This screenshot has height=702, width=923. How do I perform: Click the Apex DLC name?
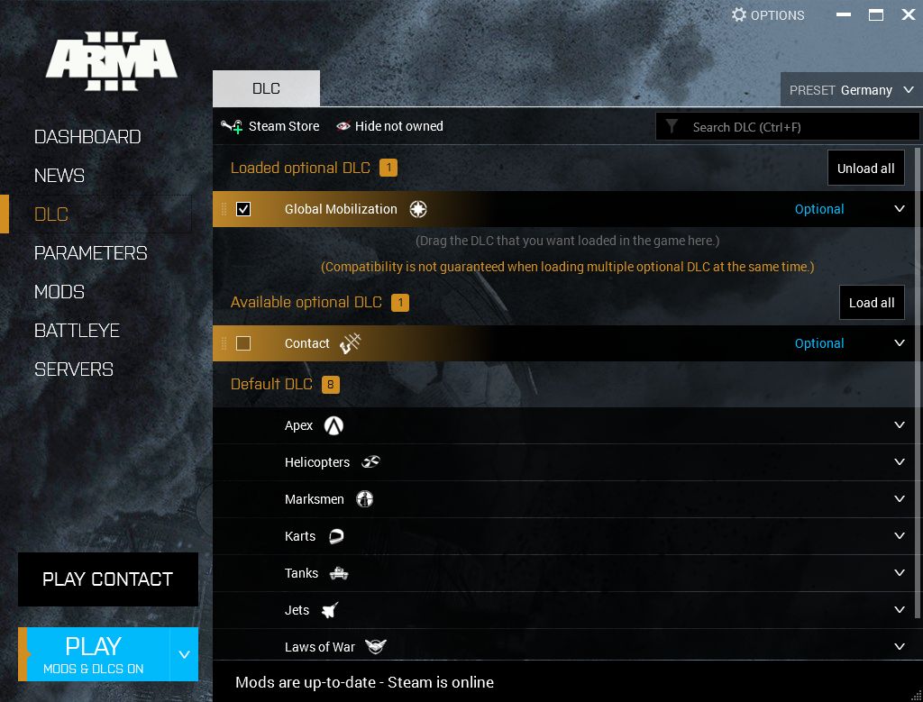298,425
